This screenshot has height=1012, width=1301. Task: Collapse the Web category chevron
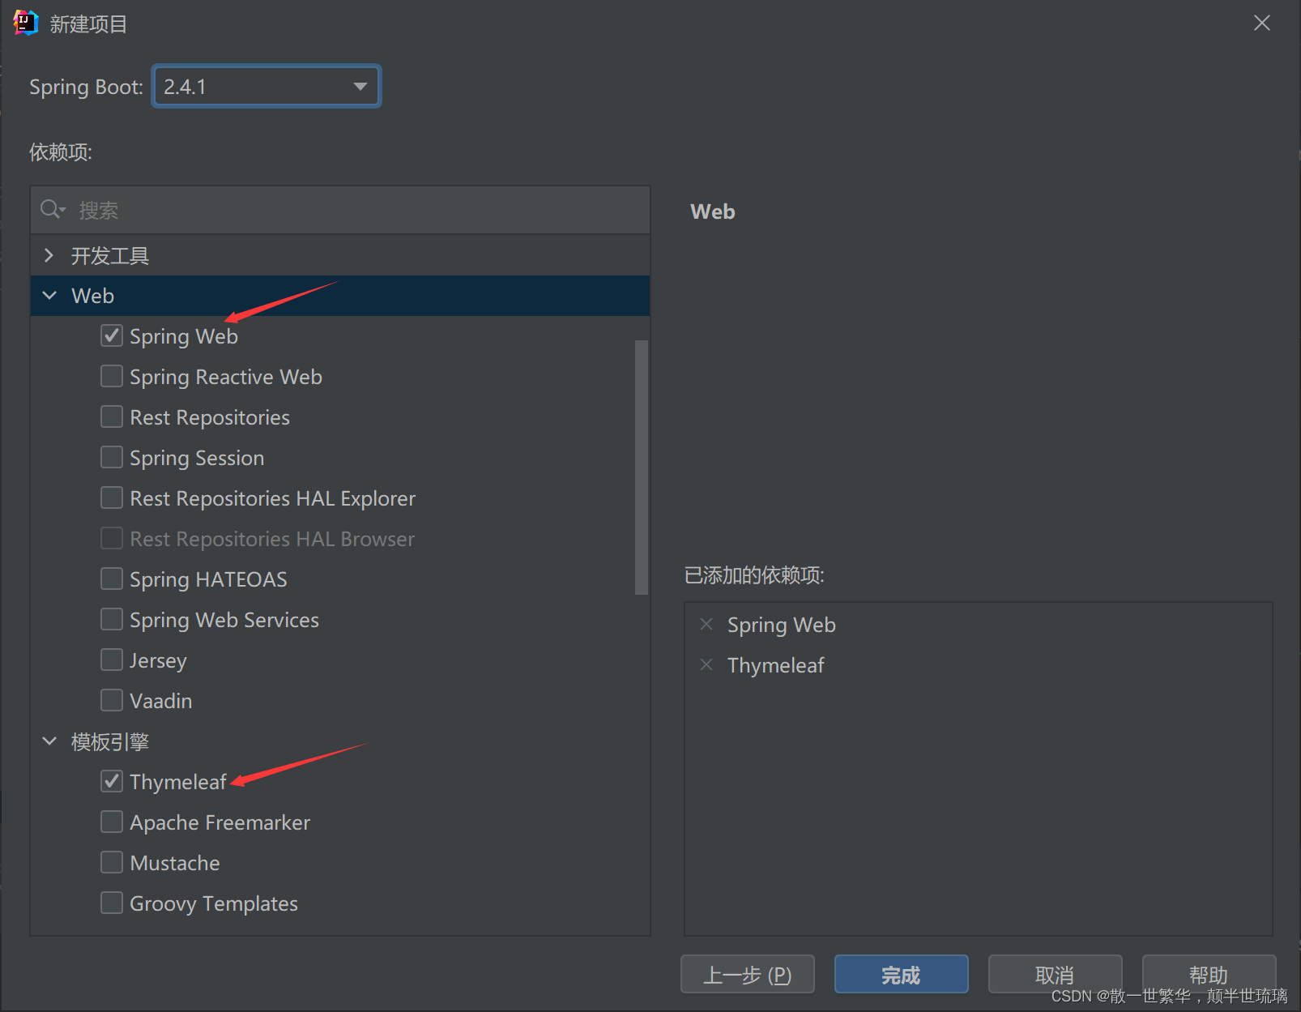[49, 296]
